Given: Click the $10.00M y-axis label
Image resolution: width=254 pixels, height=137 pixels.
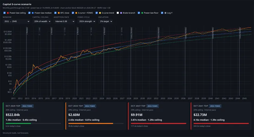Looking at the screenshot, I should tap(8, 31).
